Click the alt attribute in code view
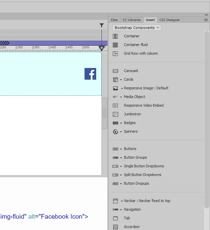The width and height of the screenshot is (210, 230). [x=32, y=217]
